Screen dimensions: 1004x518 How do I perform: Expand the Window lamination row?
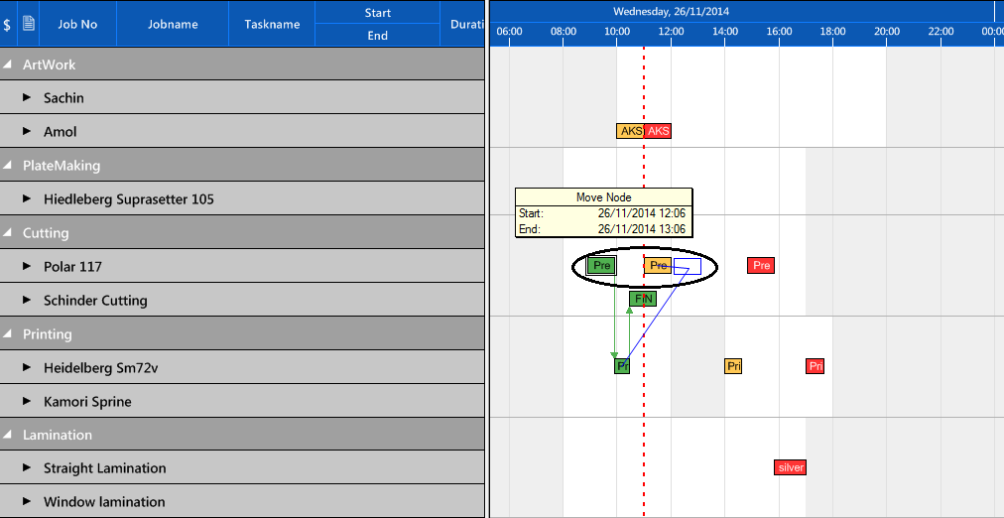(26, 501)
